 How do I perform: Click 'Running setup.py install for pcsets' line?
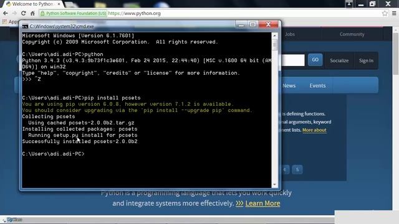click(83, 135)
